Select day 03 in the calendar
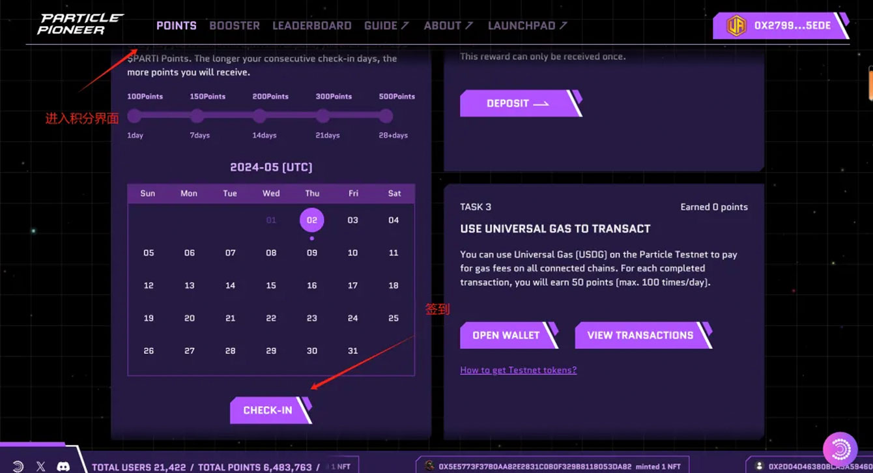The height and width of the screenshot is (473, 873). 352,220
